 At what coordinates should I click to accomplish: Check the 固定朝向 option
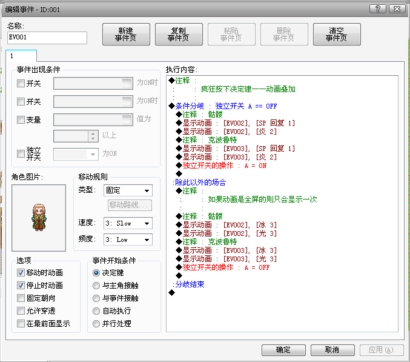point(21,298)
